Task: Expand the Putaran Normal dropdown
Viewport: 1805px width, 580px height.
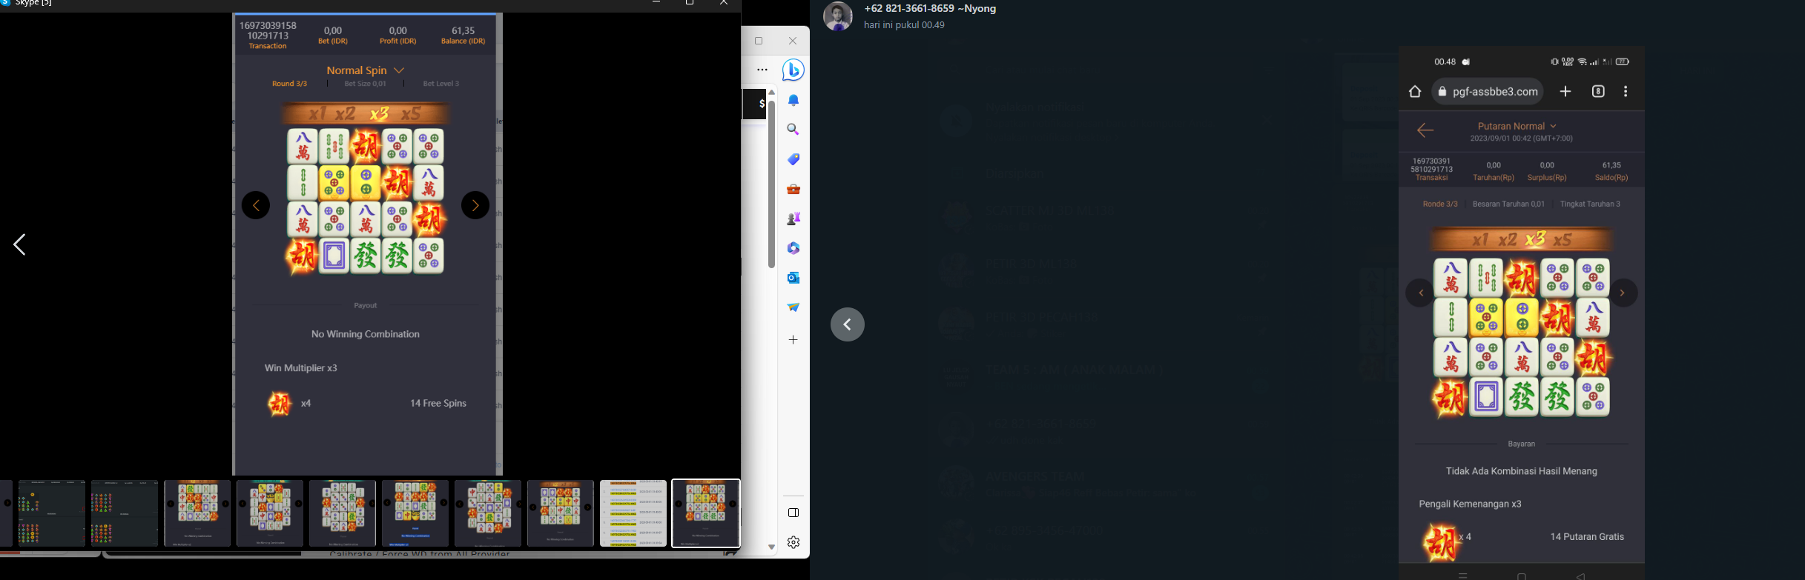Action: 1517,126
